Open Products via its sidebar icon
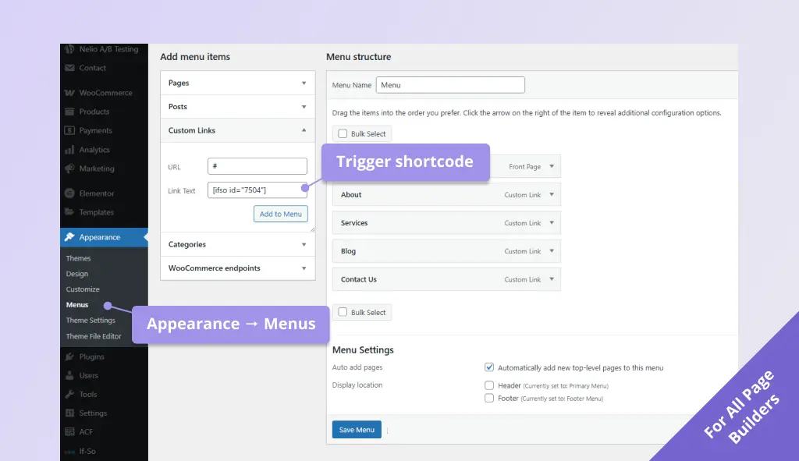The image size is (799, 461). coord(70,112)
